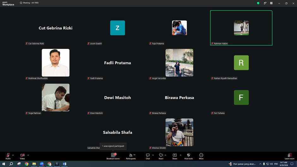The width and height of the screenshot is (297, 167).
Task: Turn on camera with Video button
Action: [x=22, y=156]
